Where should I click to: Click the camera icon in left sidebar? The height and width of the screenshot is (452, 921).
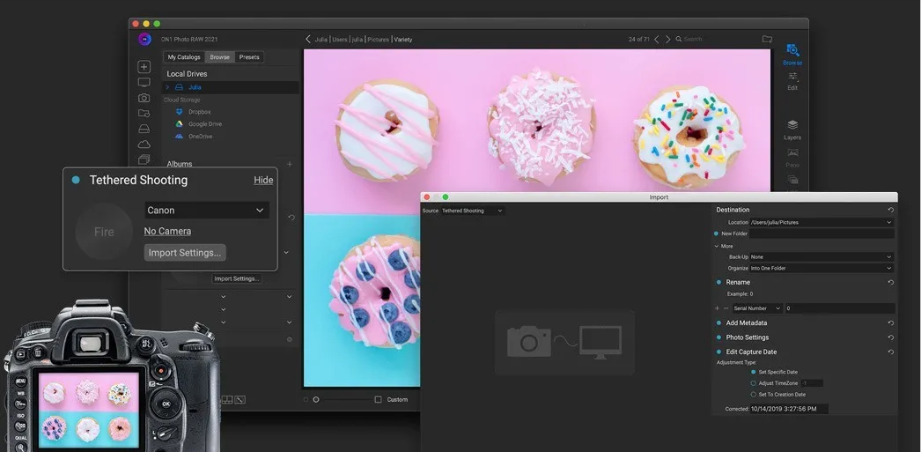pos(144,98)
